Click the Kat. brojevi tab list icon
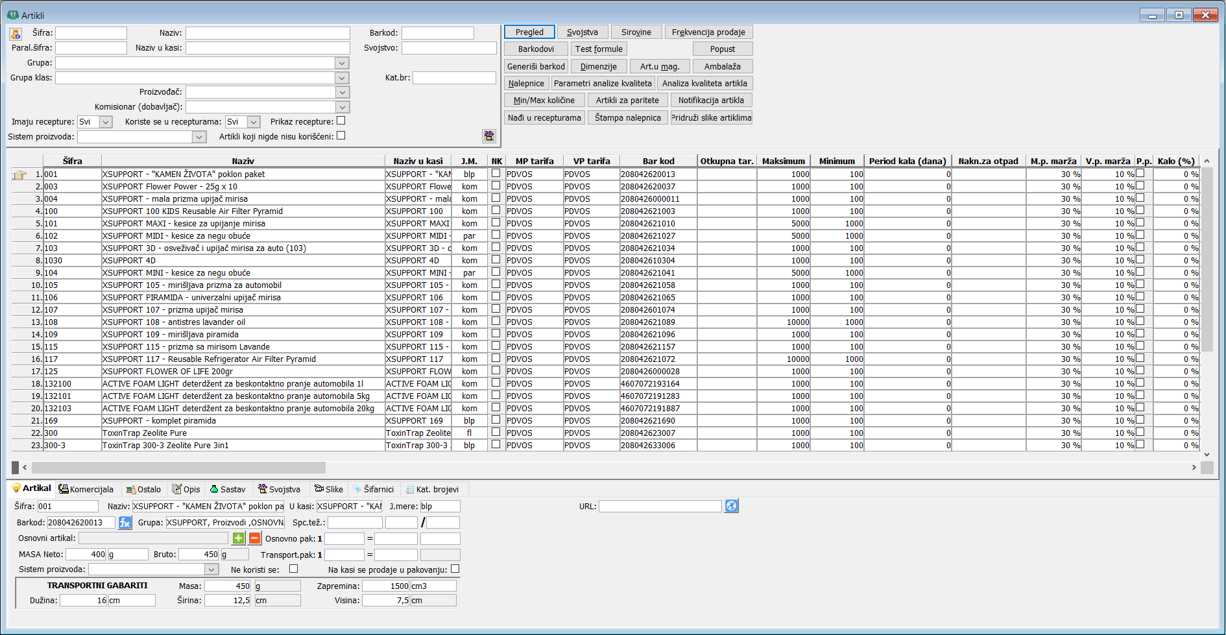The height and width of the screenshot is (635, 1226). click(x=409, y=489)
